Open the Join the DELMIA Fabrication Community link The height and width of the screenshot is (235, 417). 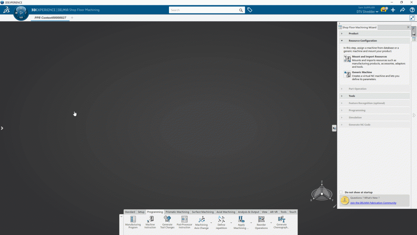373,203
